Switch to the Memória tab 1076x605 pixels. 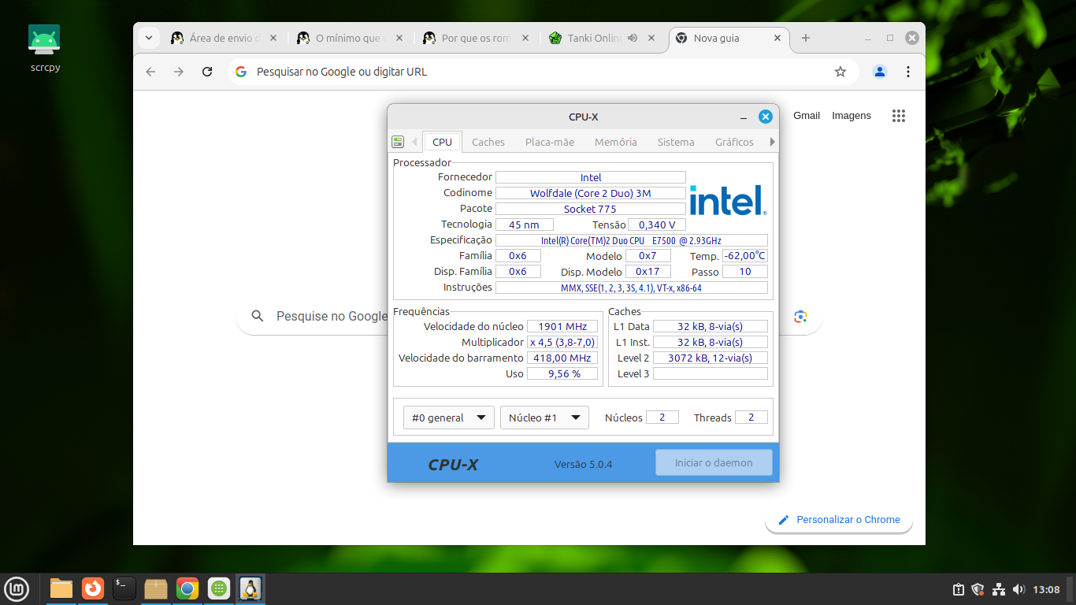coord(616,142)
